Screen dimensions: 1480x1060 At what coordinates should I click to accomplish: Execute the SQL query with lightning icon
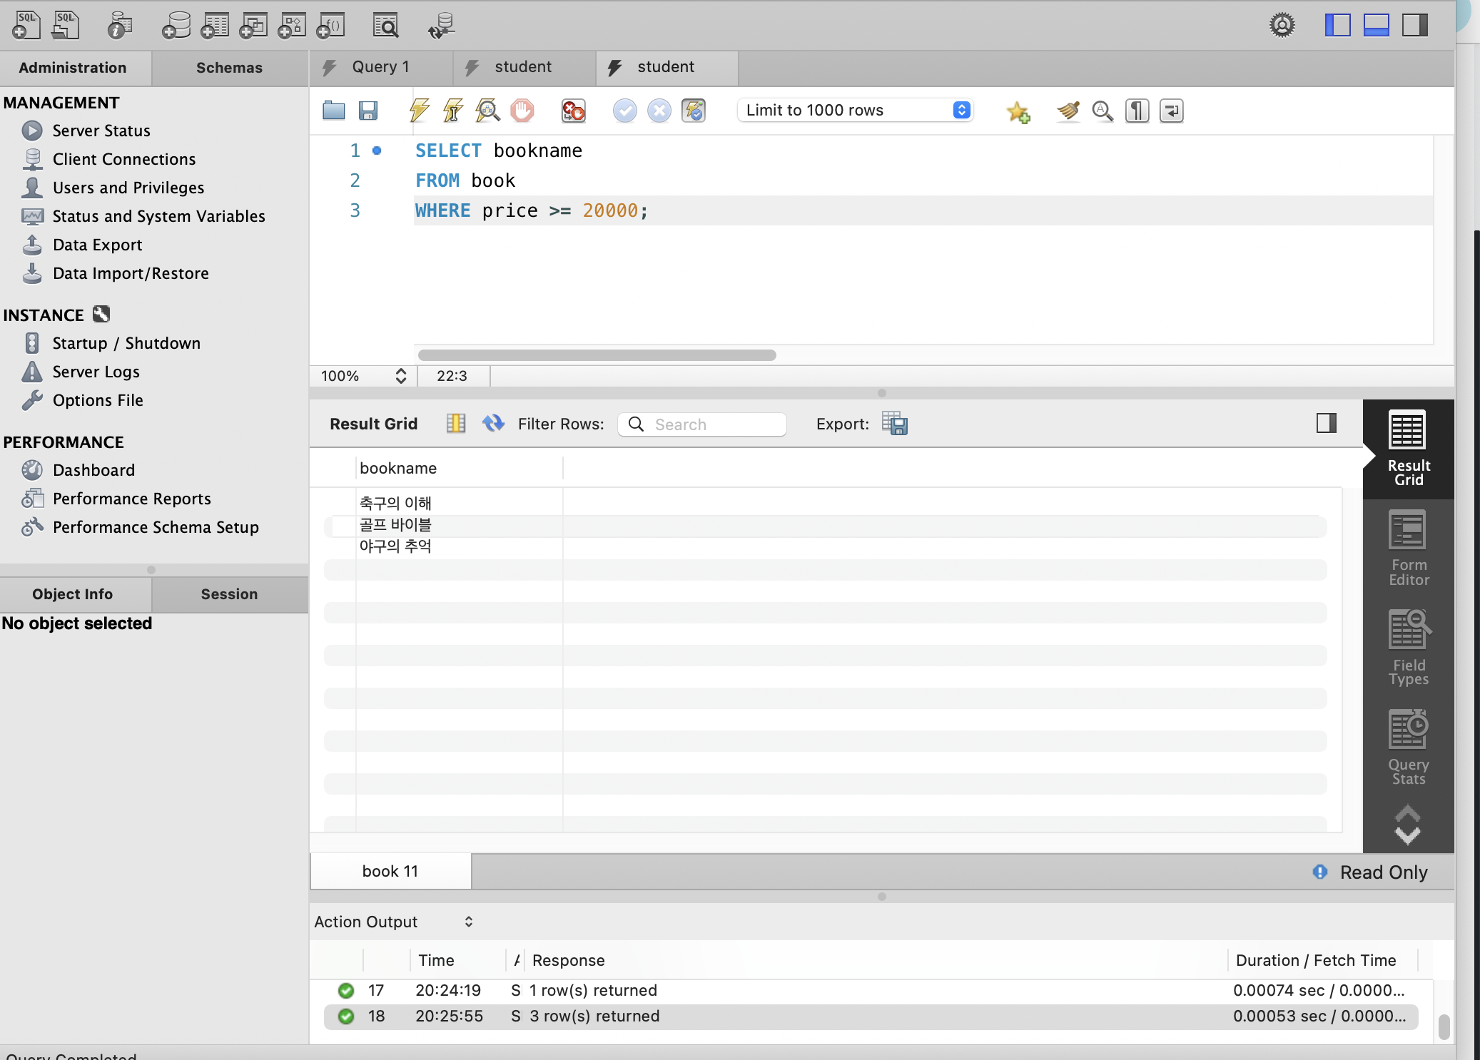click(x=419, y=111)
